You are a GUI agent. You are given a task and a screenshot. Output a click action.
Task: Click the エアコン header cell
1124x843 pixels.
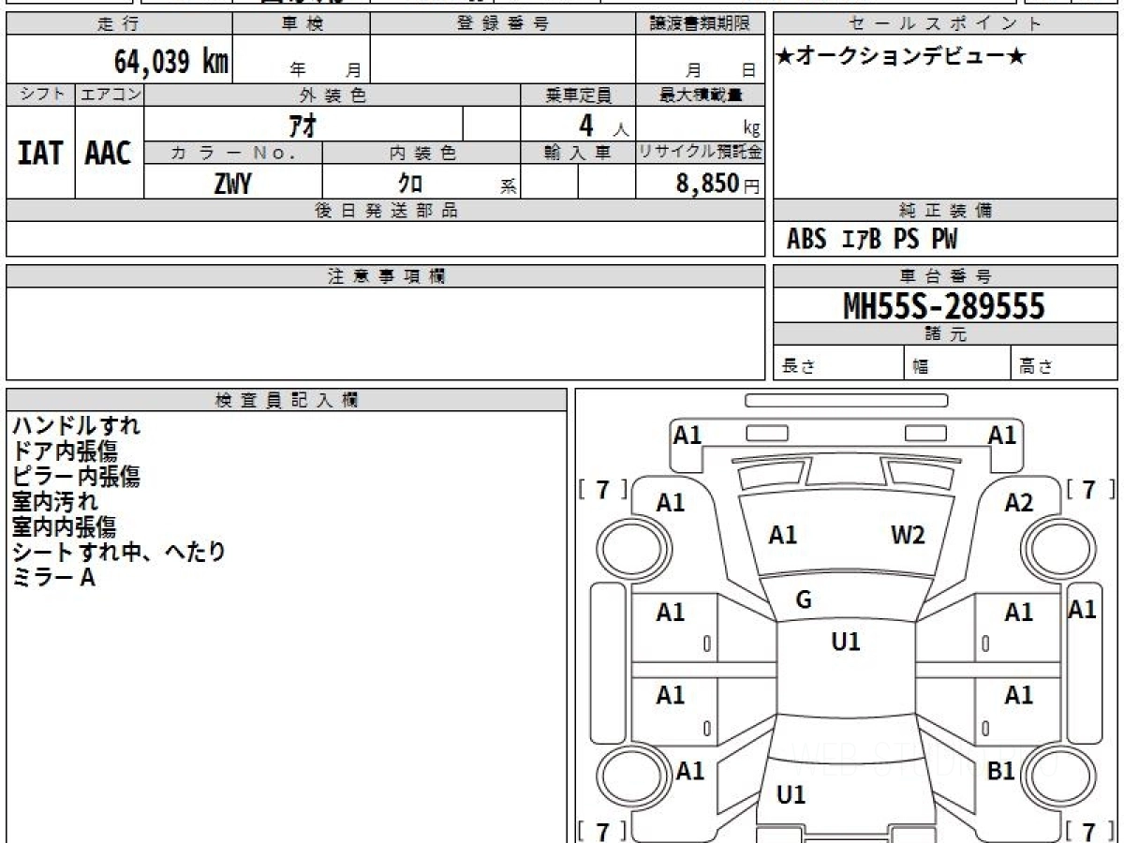coord(110,95)
